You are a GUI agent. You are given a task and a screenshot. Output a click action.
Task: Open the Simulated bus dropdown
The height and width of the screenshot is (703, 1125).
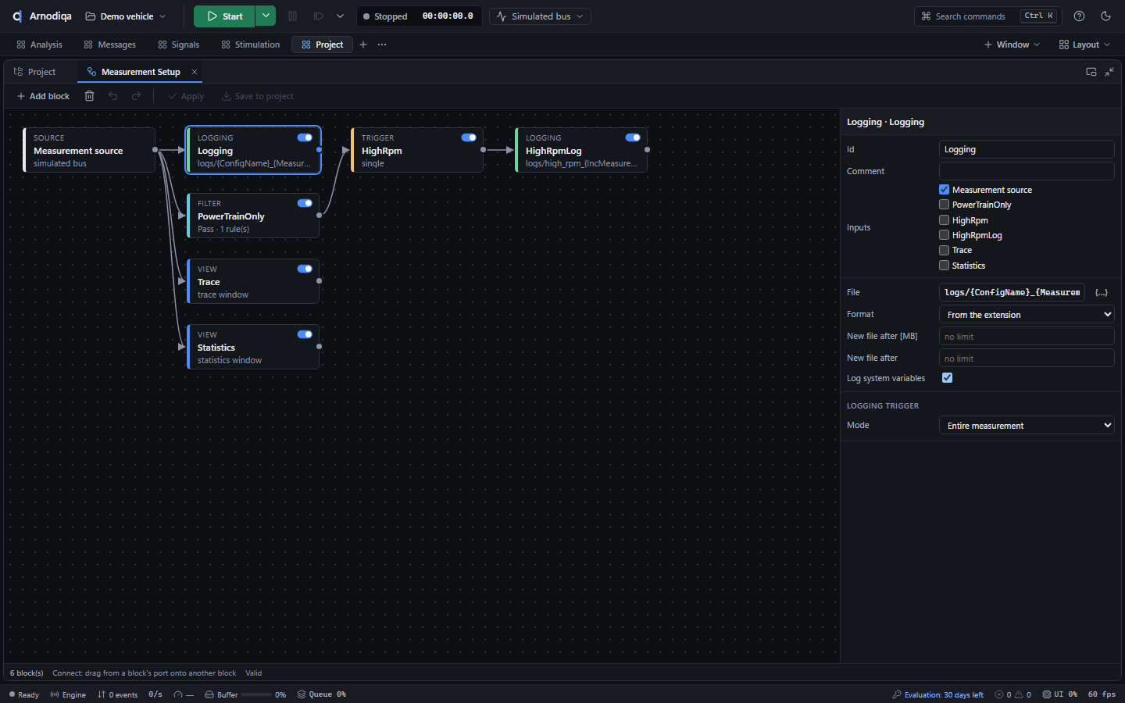click(x=540, y=16)
